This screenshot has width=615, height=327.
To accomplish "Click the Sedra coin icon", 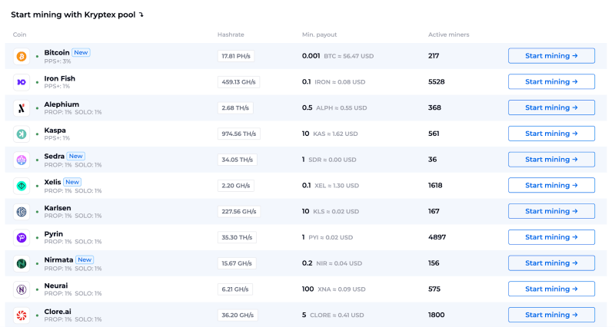I will pos(22,160).
